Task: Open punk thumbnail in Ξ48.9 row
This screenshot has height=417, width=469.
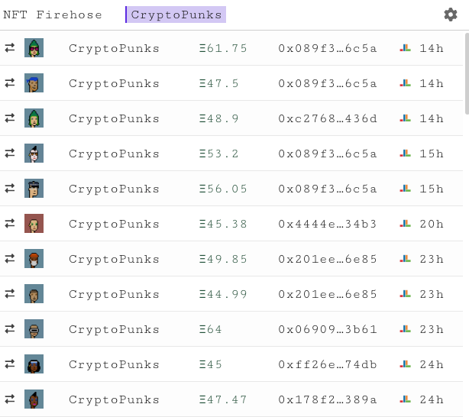Action: [x=34, y=118]
